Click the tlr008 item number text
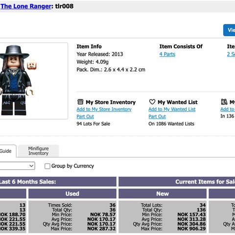 pyautogui.click(x=64, y=6)
